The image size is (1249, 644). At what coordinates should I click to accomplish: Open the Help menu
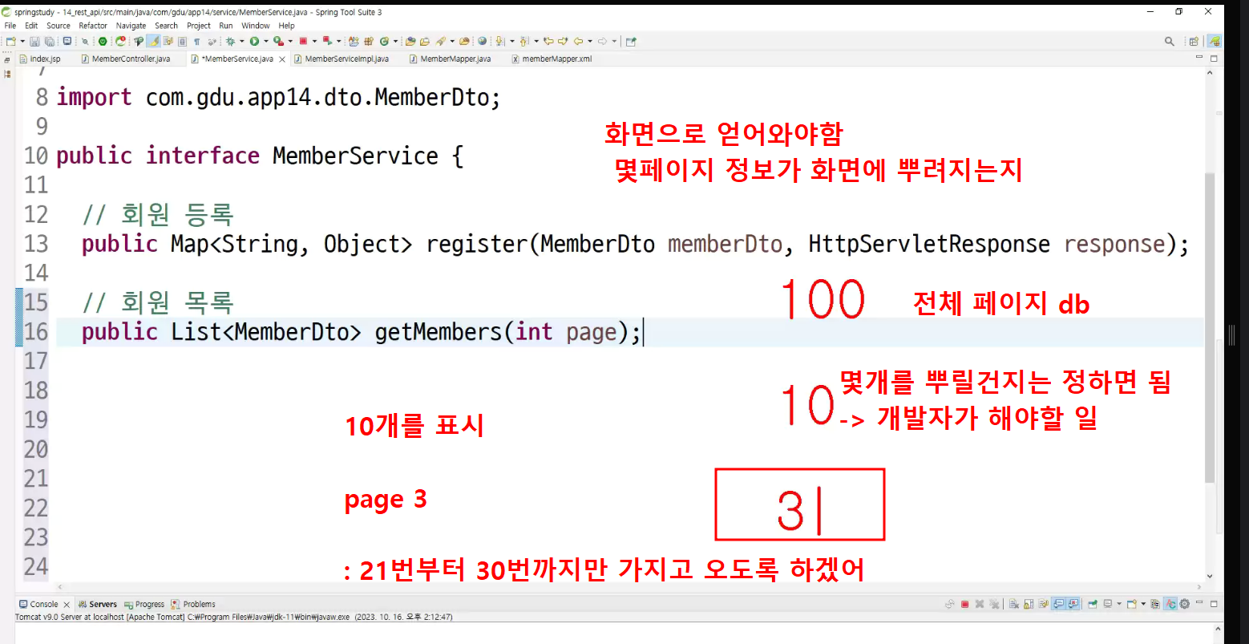click(287, 26)
